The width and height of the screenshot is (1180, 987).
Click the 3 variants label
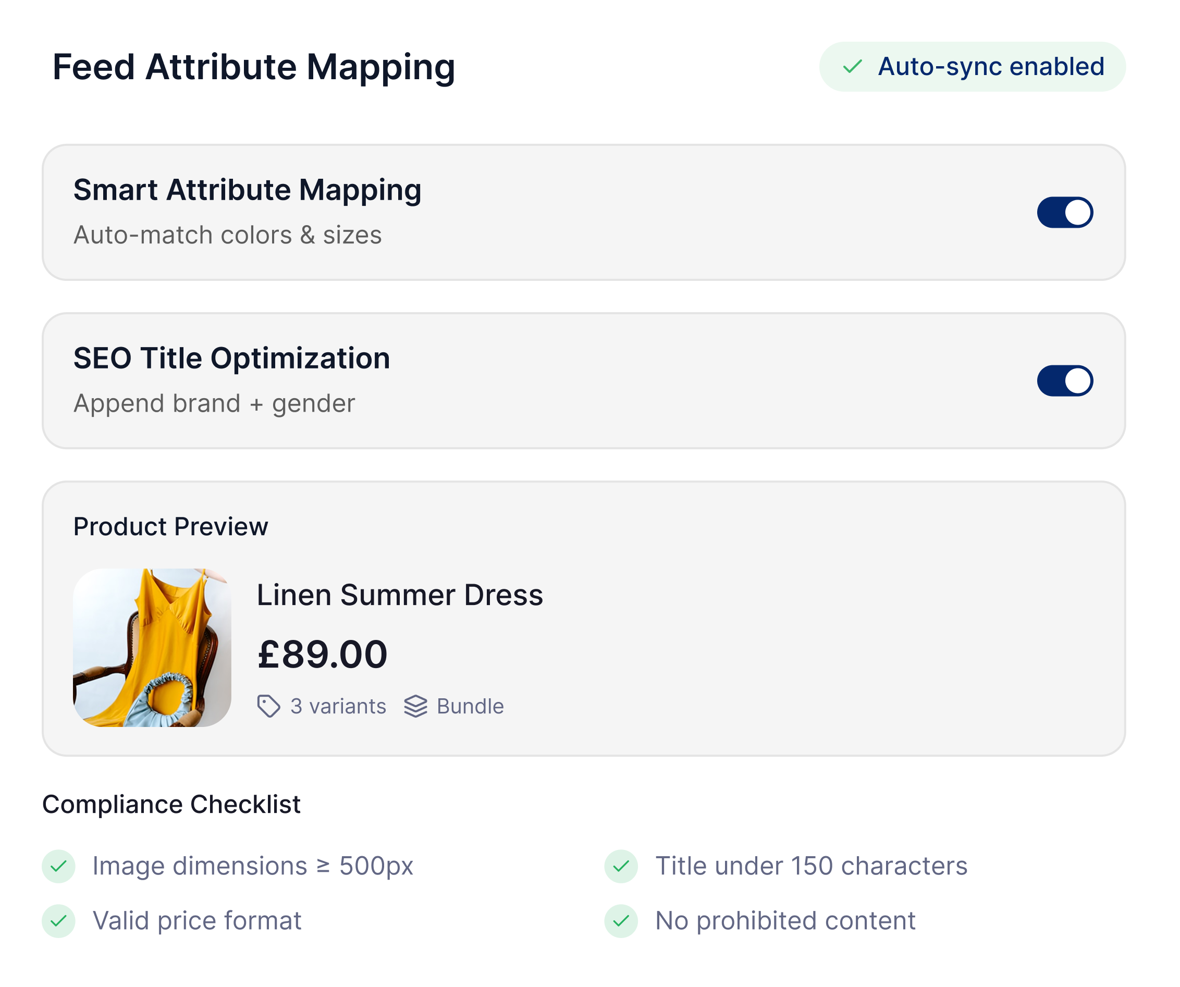tap(338, 706)
